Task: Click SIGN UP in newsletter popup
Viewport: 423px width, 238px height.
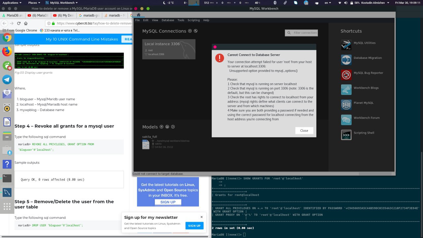Action: pos(194,226)
